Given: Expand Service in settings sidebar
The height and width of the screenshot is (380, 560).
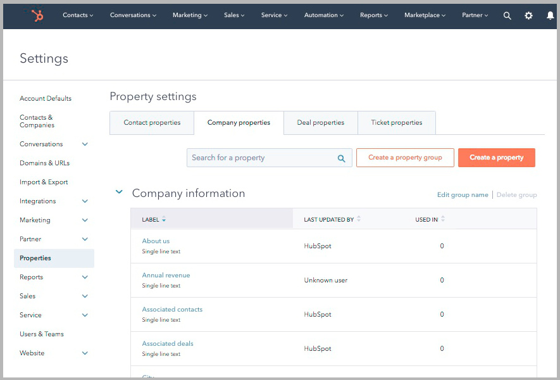Looking at the screenshot, I should (x=85, y=315).
